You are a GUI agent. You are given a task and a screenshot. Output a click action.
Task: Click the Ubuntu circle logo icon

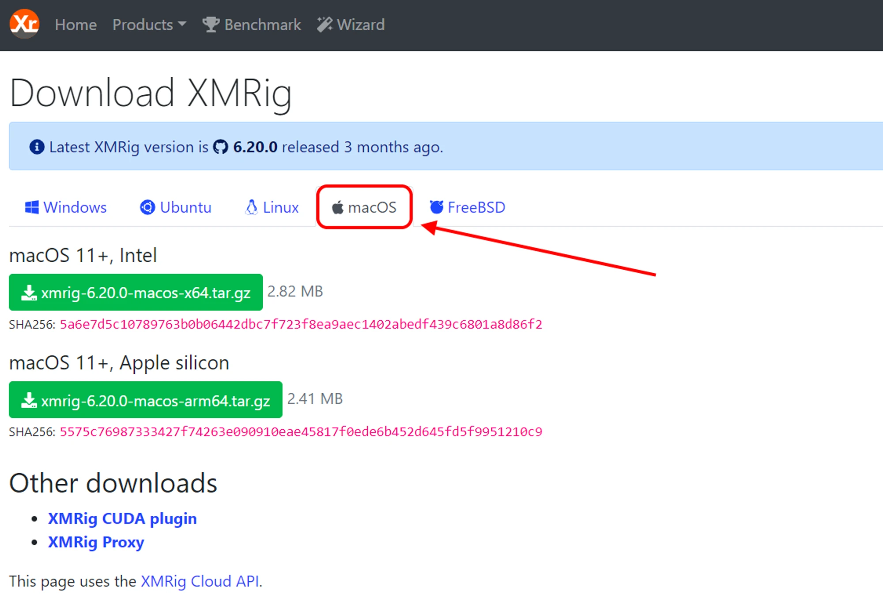147,207
